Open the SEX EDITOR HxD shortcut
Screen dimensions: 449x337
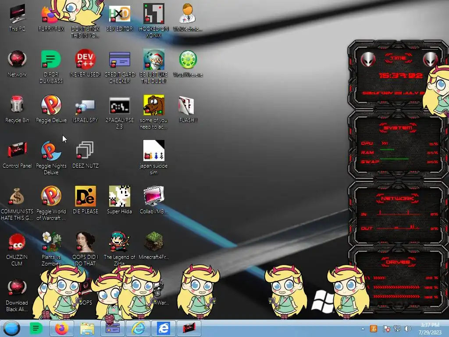point(119,14)
